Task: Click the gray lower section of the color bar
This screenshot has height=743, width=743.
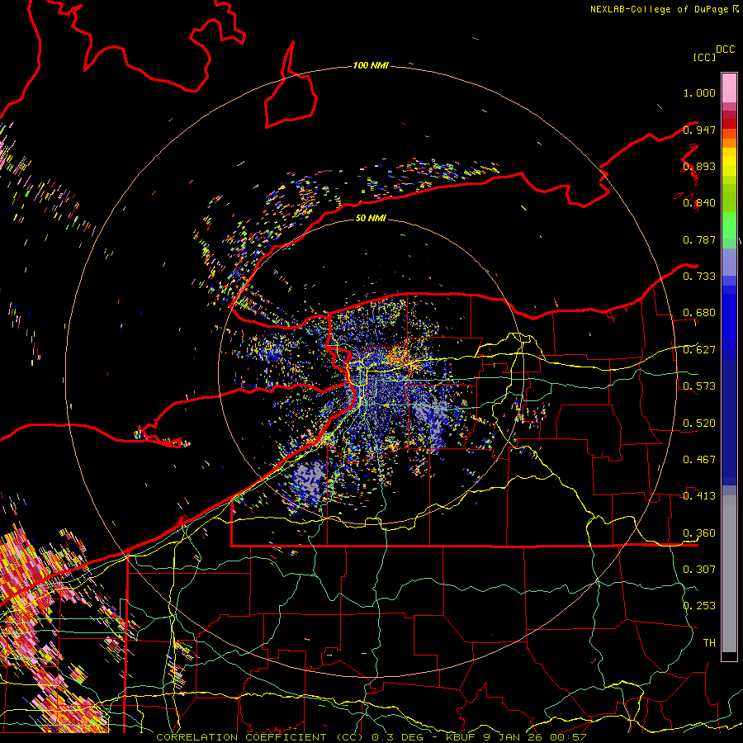Action: point(729,574)
